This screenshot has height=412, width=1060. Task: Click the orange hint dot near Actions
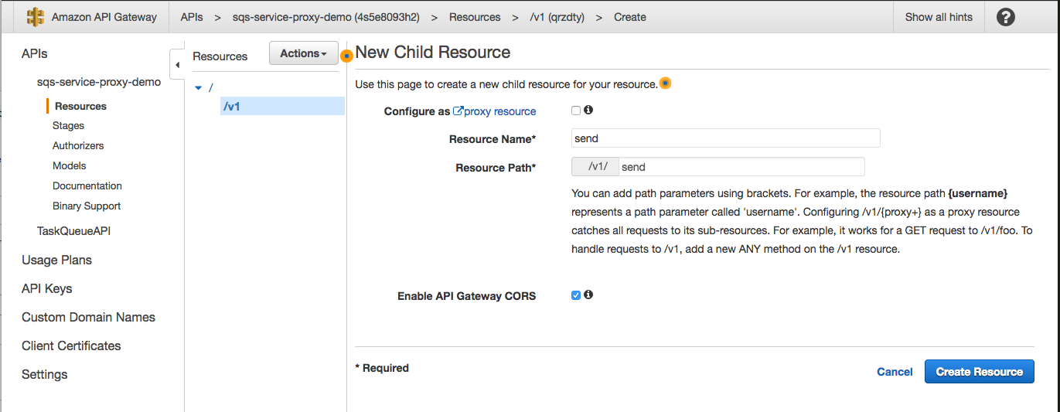346,56
